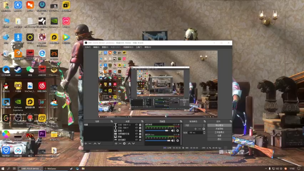The height and width of the screenshot is (171, 304).
Task: Select the scene entry in Scenes list
Action: tap(98, 125)
